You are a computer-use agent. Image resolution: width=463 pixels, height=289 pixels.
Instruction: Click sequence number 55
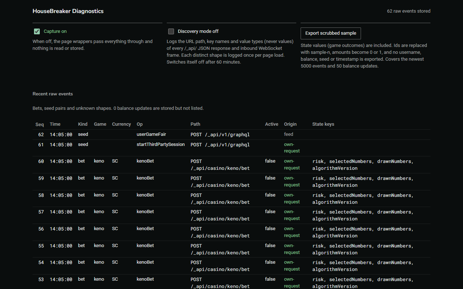point(41,246)
